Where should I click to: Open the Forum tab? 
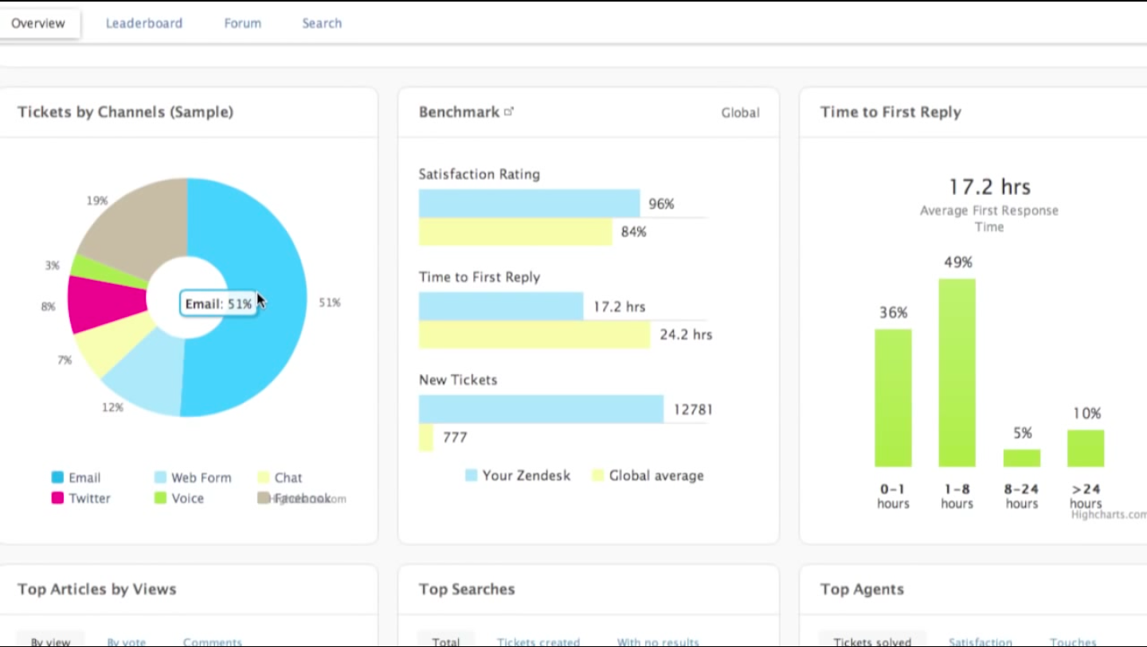242,23
